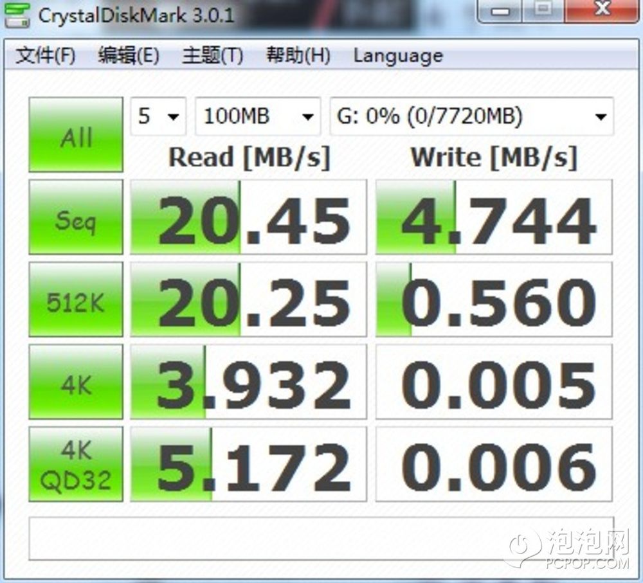Start the 512K benchmark test
The height and width of the screenshot is (583, 643).
point(76,300)
